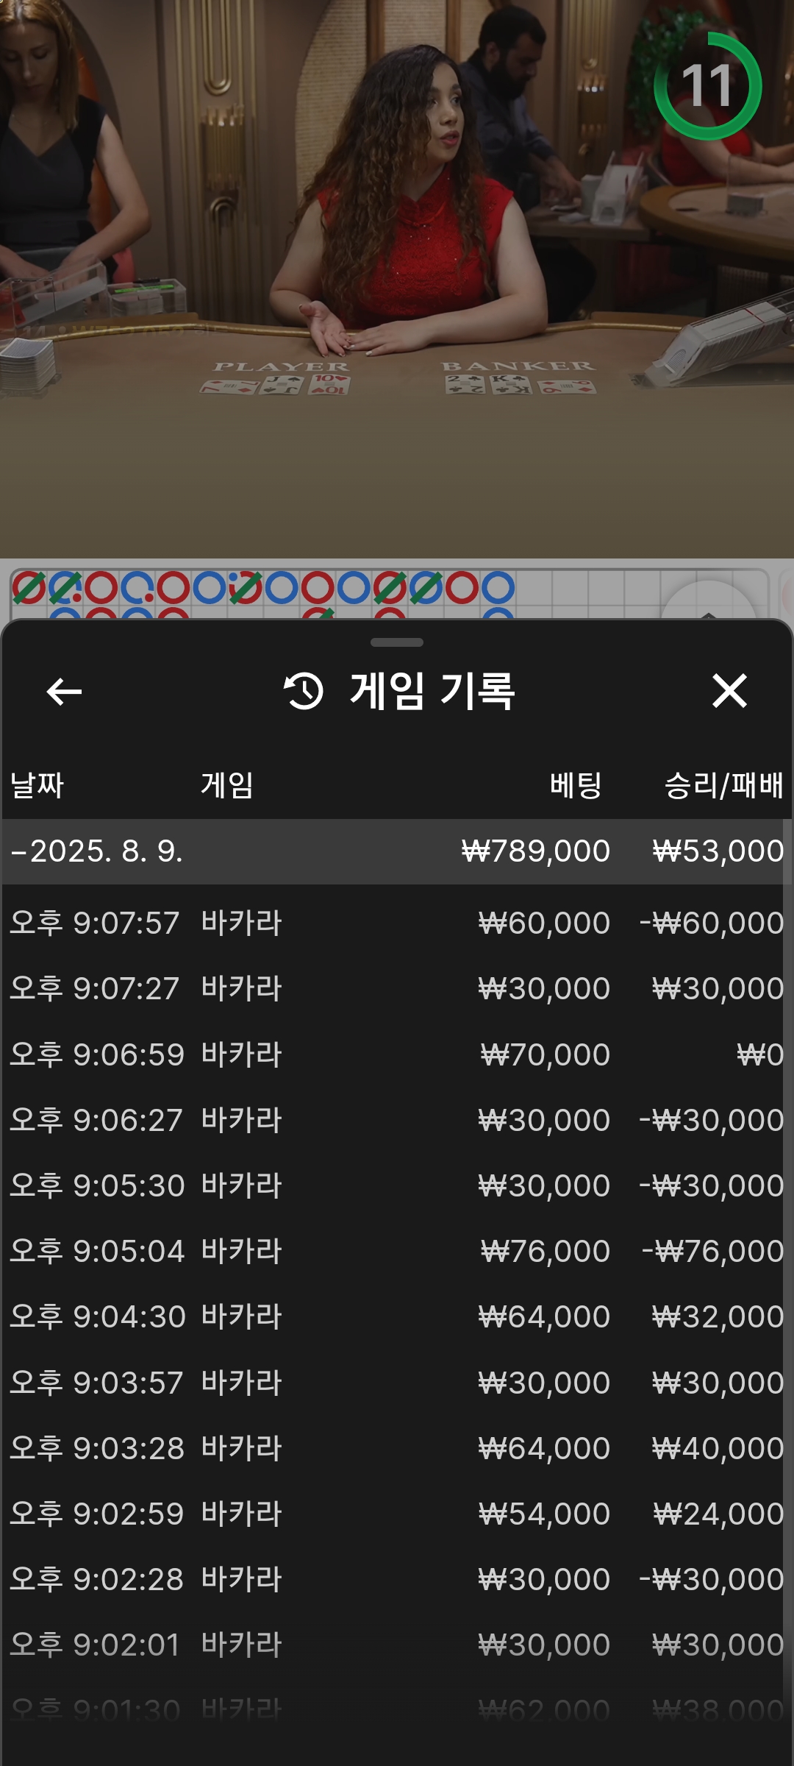794x1766 pixels.
Task: Open the 오후 9:02:01 바카라 record
Action: pyautogui.click(x=393, y=1645)
